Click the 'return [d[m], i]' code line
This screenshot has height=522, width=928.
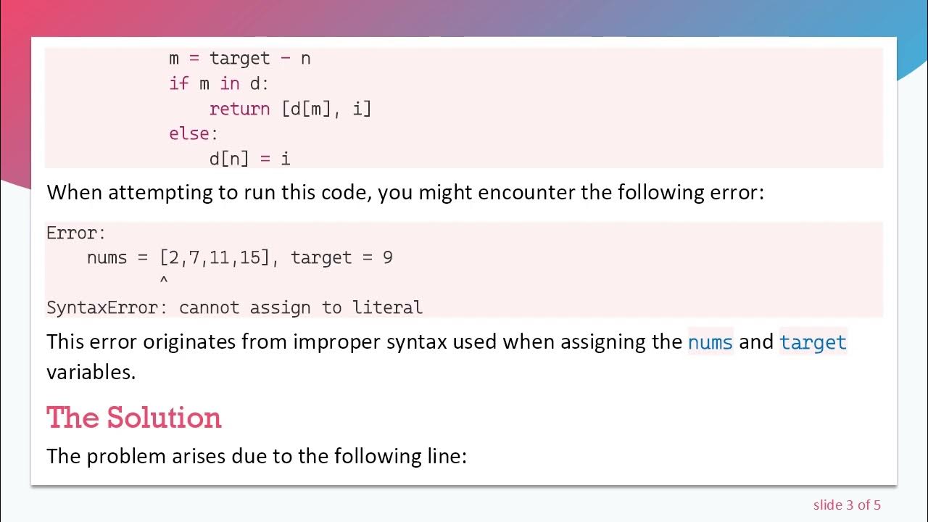tap(290, 109)
